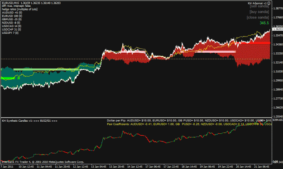Select the EURUSD 100 (0) row
The width and height of the screenshot is (283, 169).
tap(12, 16)
